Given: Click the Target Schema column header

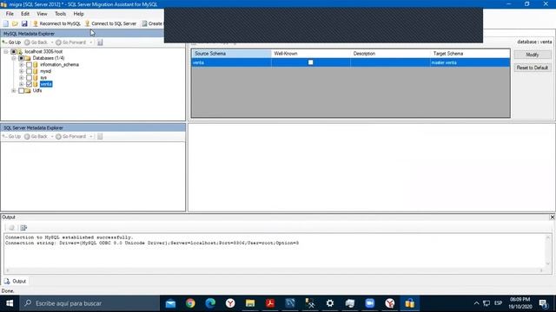Looking at the screenshot, I should click(x=470, y=54).
